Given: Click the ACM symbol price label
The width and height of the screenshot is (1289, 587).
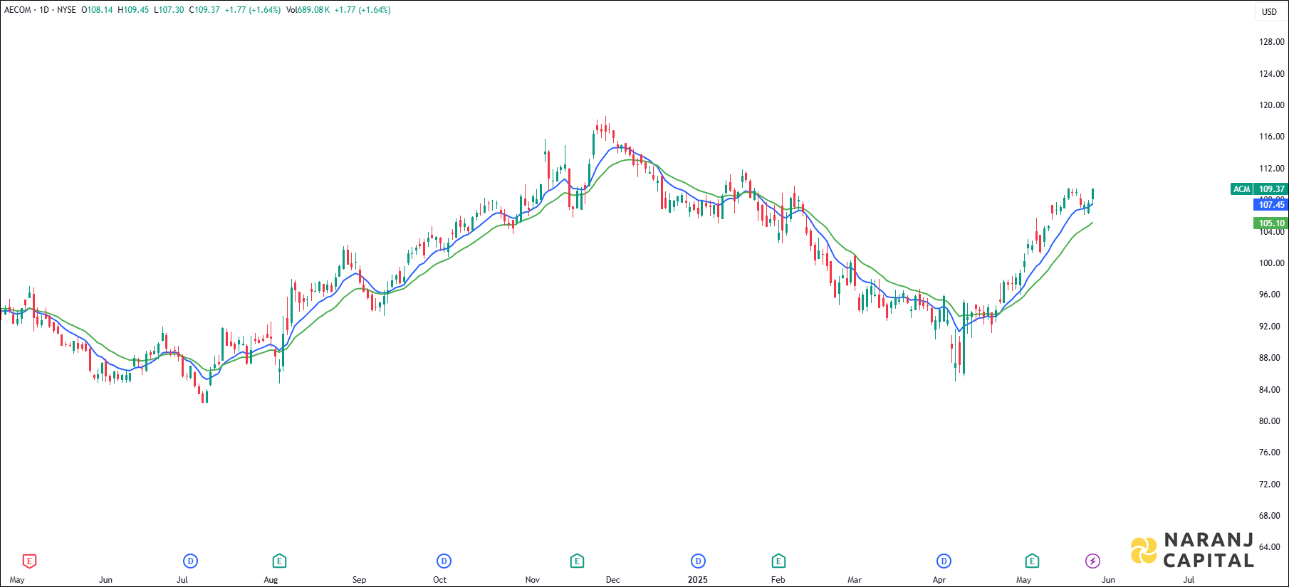Looking at the screenshot, I should [x=1241, y=189].
